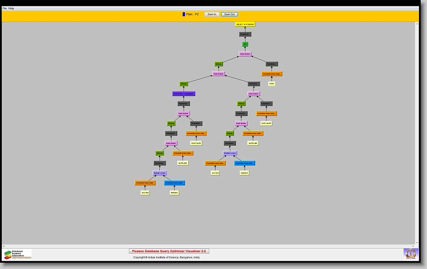Open the File menu
Image resolution: width=427 pixels, height=269 pixels.
5,8
